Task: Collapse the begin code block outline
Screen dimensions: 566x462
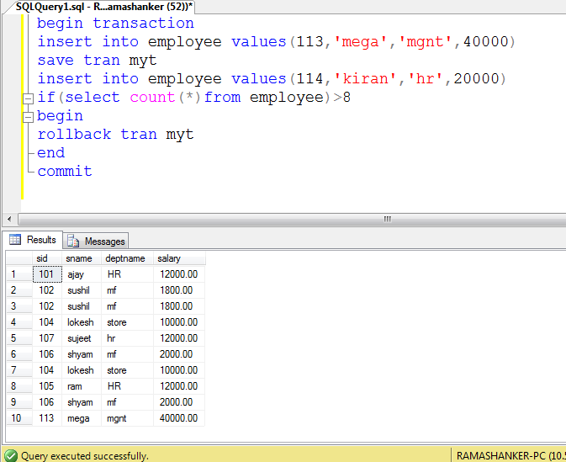Action: pos(28,117)
